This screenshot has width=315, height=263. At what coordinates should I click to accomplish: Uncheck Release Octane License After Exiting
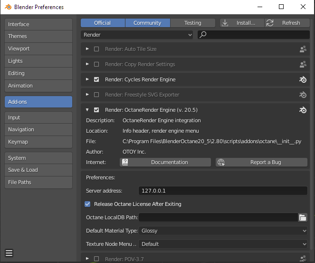[x=87, y=204]
